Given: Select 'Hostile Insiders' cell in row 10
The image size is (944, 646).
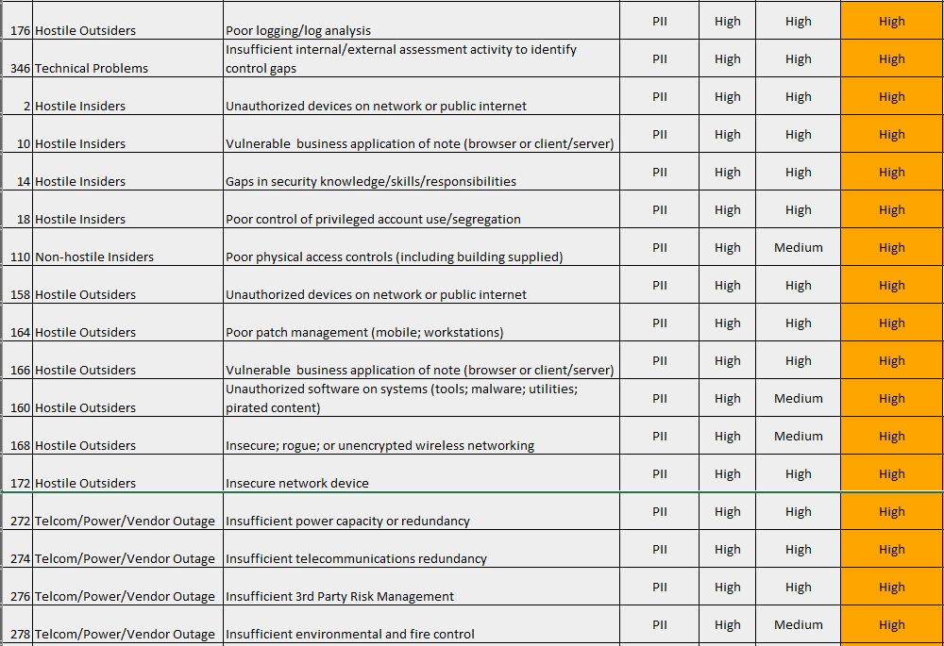Looking at the screenshot, I should (x=127, y=134).
